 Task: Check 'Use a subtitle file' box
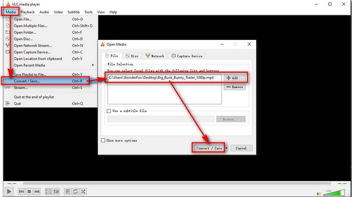(x=109, y=111)
